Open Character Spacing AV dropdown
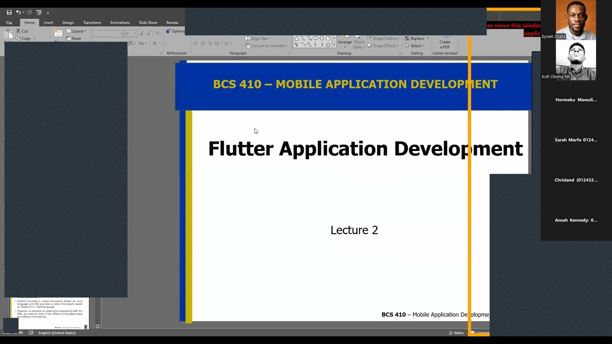 pyautogui.click(x=132, y=43)
